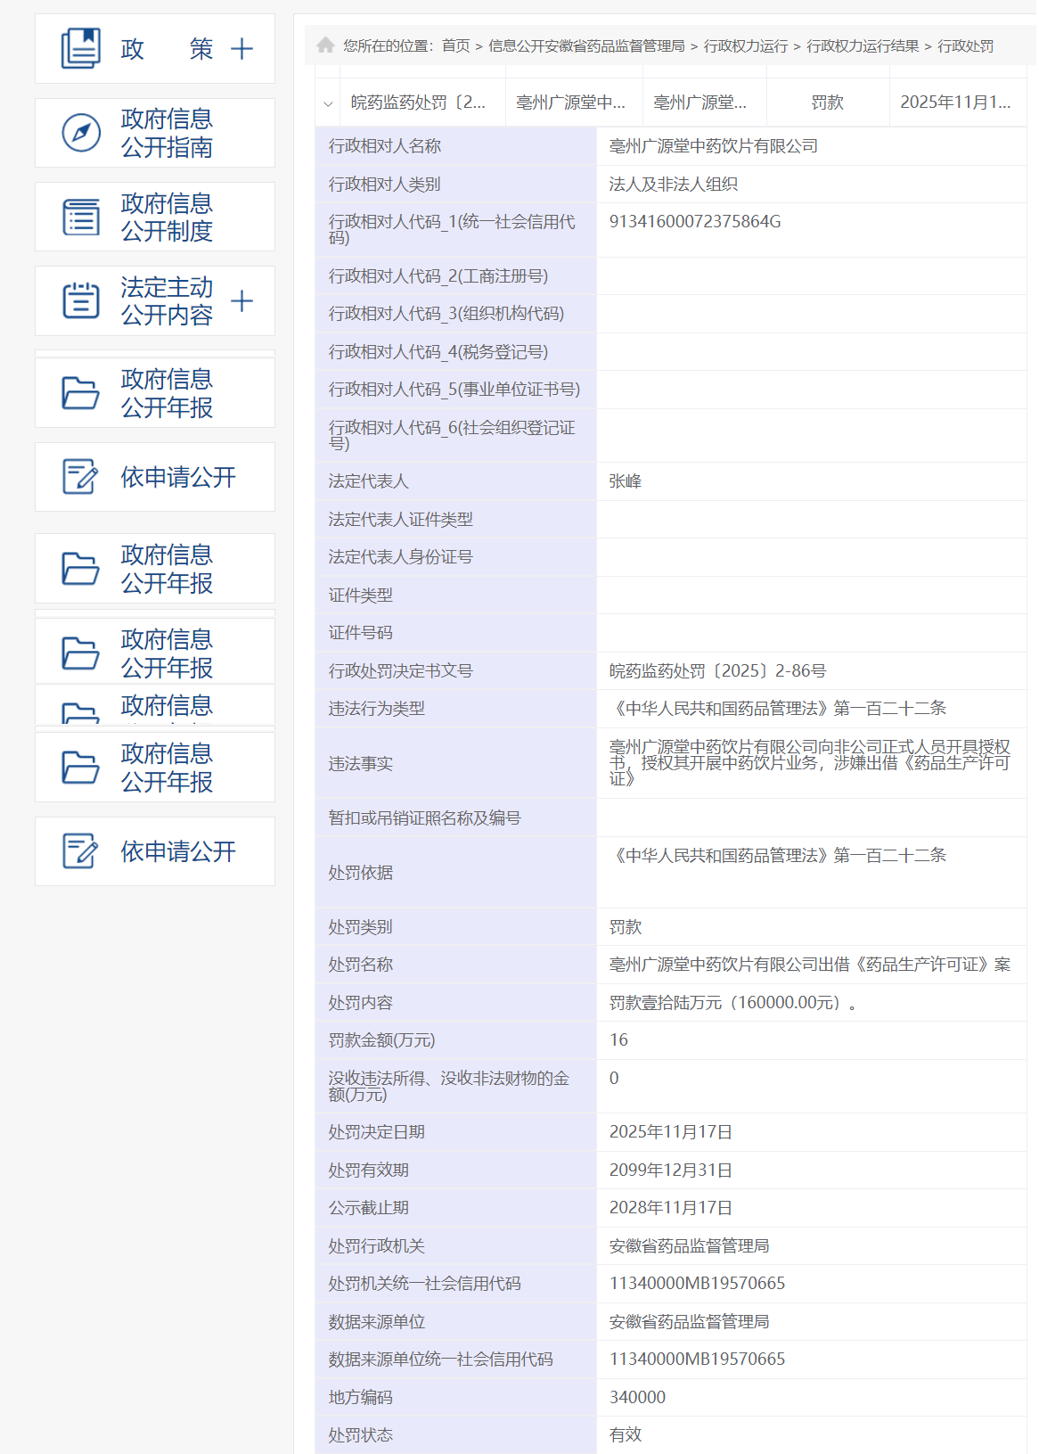The height and width of the screenshot is (1454, 1039).
Task: Expand the 政策 section with its plus sign
Action: point(241,48)
